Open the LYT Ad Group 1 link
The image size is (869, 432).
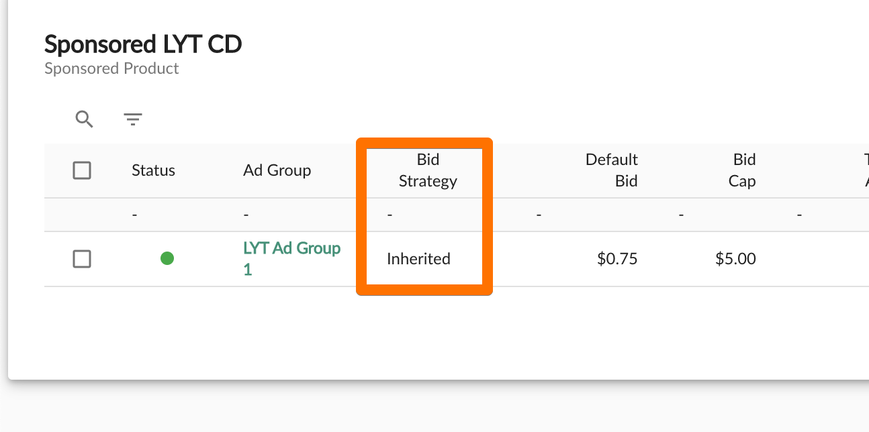click(x=291, y=259)
